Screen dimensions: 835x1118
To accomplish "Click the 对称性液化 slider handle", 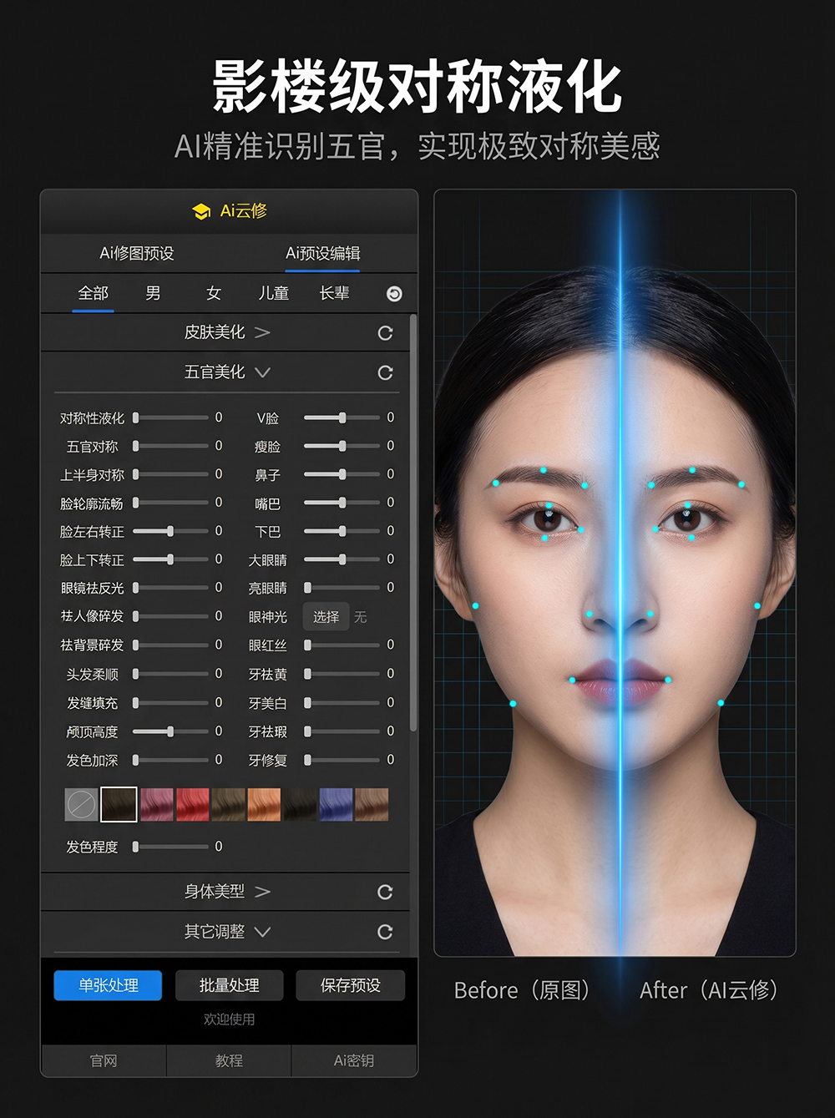I will [x=135, y=417].
